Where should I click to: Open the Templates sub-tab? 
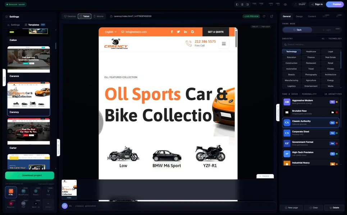pyautogui.click(x=35, y=25)
